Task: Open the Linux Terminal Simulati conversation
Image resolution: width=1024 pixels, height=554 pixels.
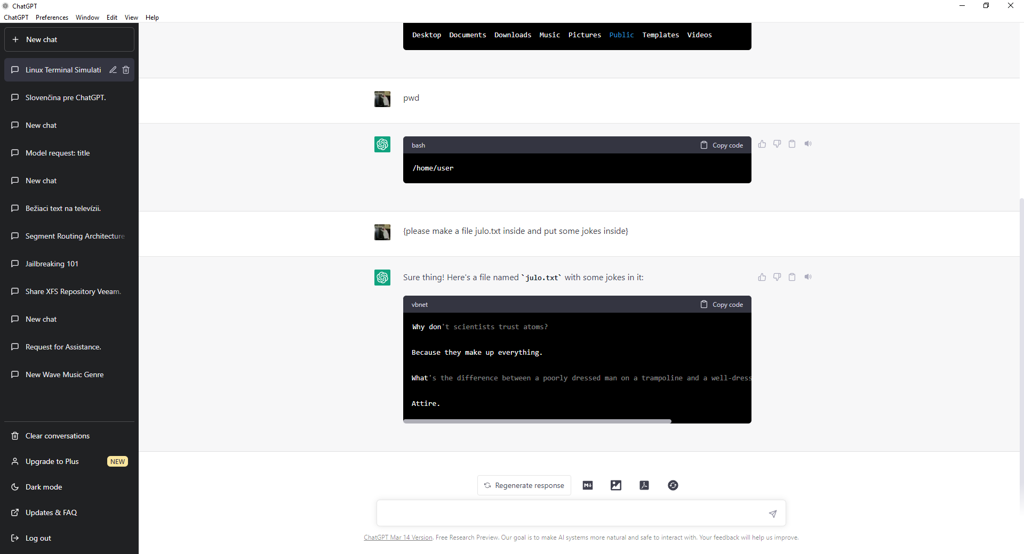Action: point(63,70)
